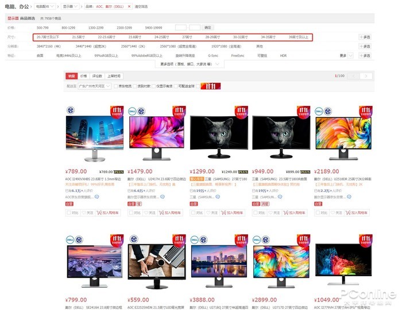This screenshot has width=402, height=310.
Task: Favorite the ¥1479 Dell U2417H monitor
Action: pos(150,213)
